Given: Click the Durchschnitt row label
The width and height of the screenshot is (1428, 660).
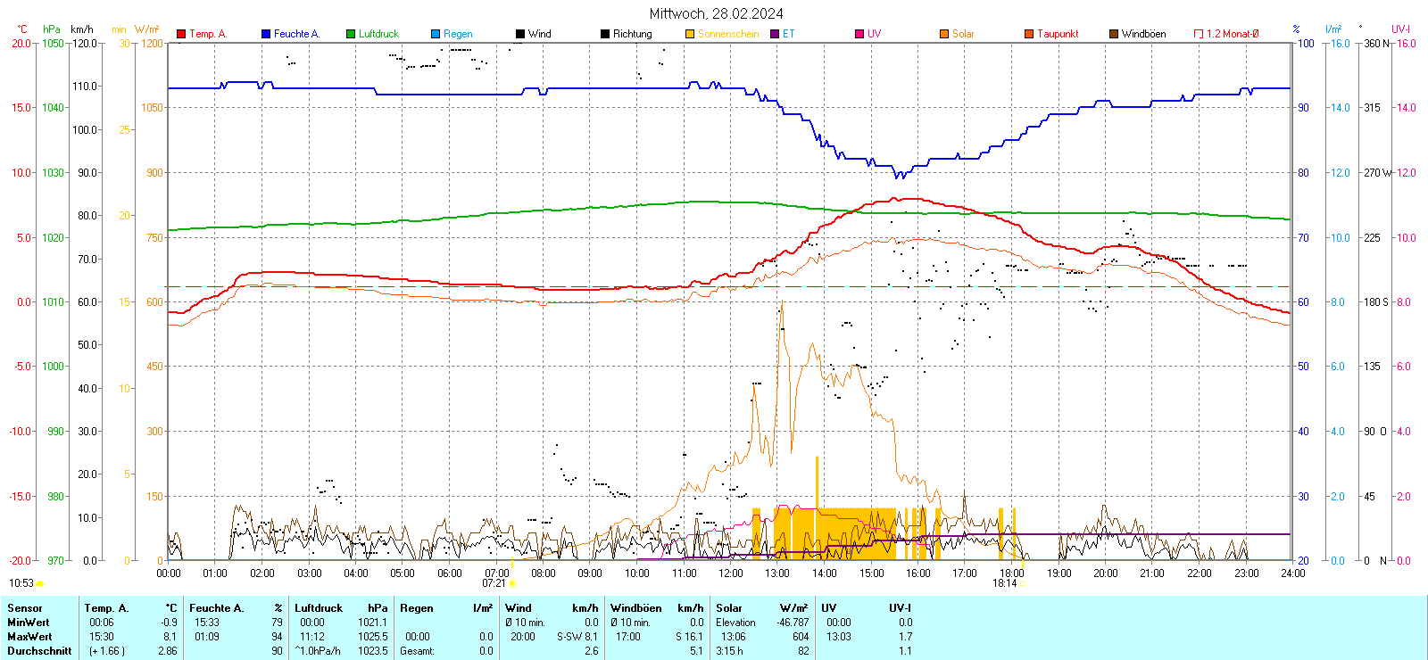Looking at the screenshot, I should [39, 651].
